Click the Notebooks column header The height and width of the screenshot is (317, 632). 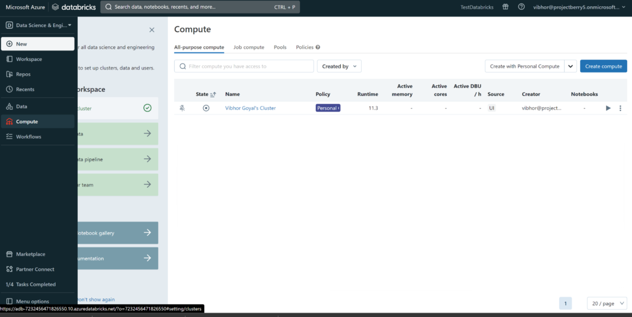(584, 94)
